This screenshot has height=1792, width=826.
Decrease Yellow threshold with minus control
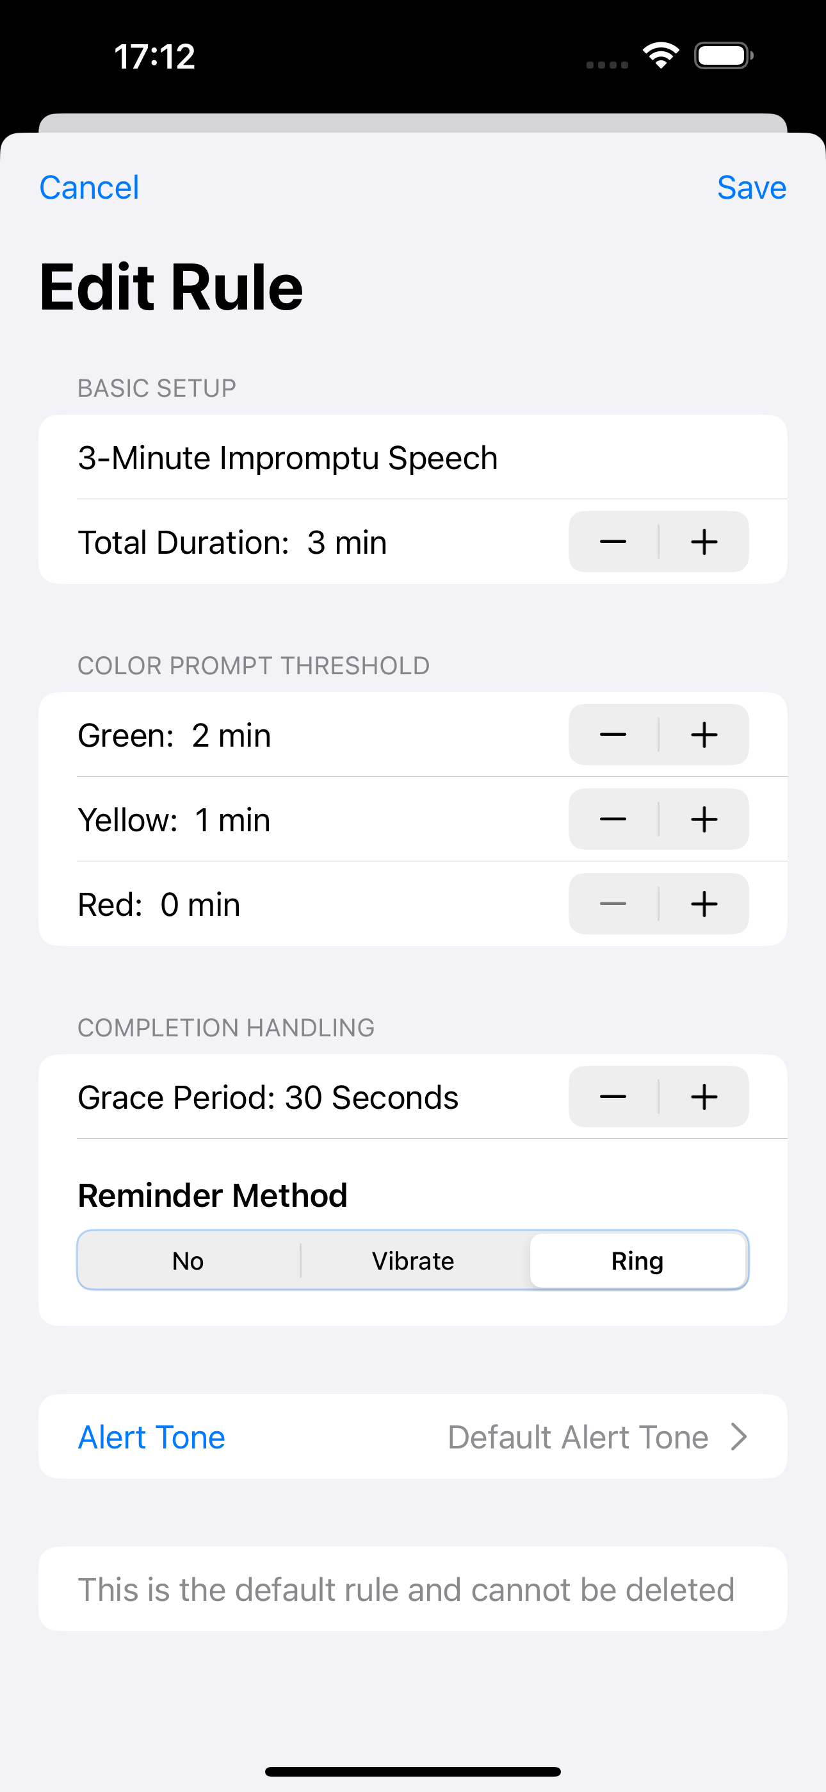coord(612,819)
